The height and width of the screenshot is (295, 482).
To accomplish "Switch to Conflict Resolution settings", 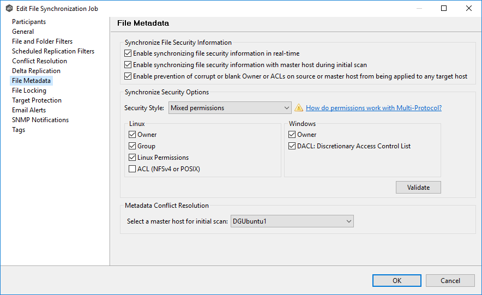I will click(x=39, y=61).
